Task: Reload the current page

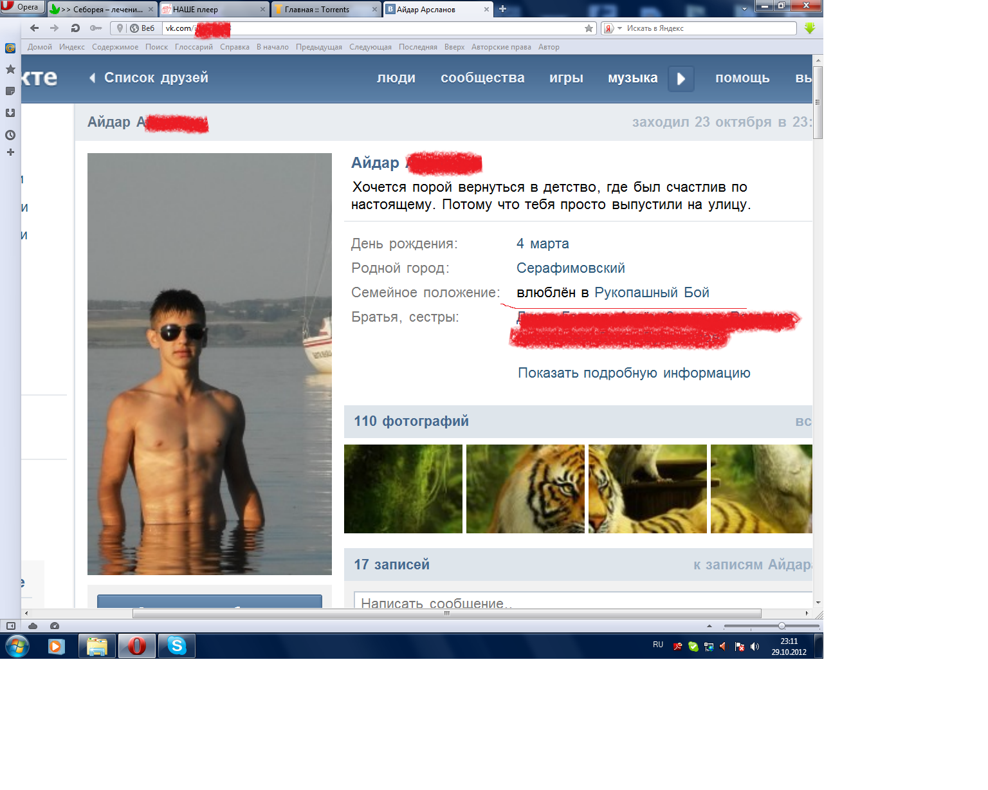Action: point(75,28)
